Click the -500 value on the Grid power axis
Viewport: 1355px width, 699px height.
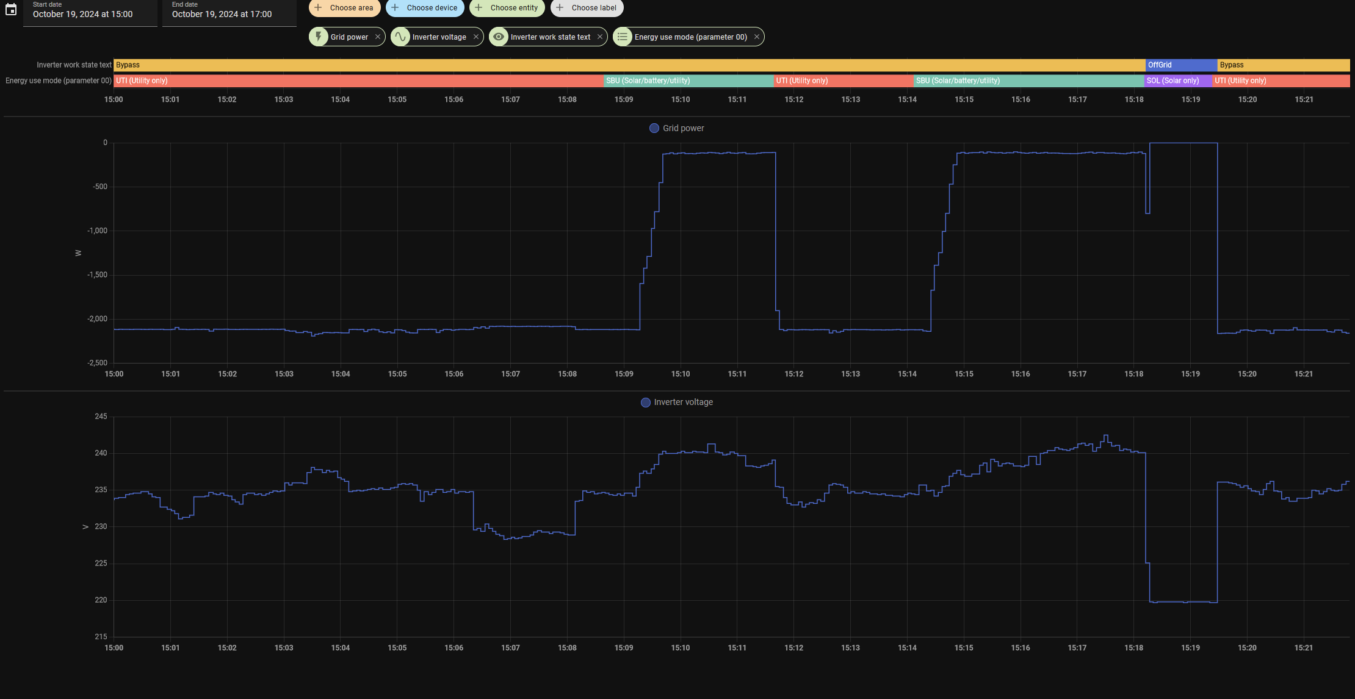coord(99,187)
